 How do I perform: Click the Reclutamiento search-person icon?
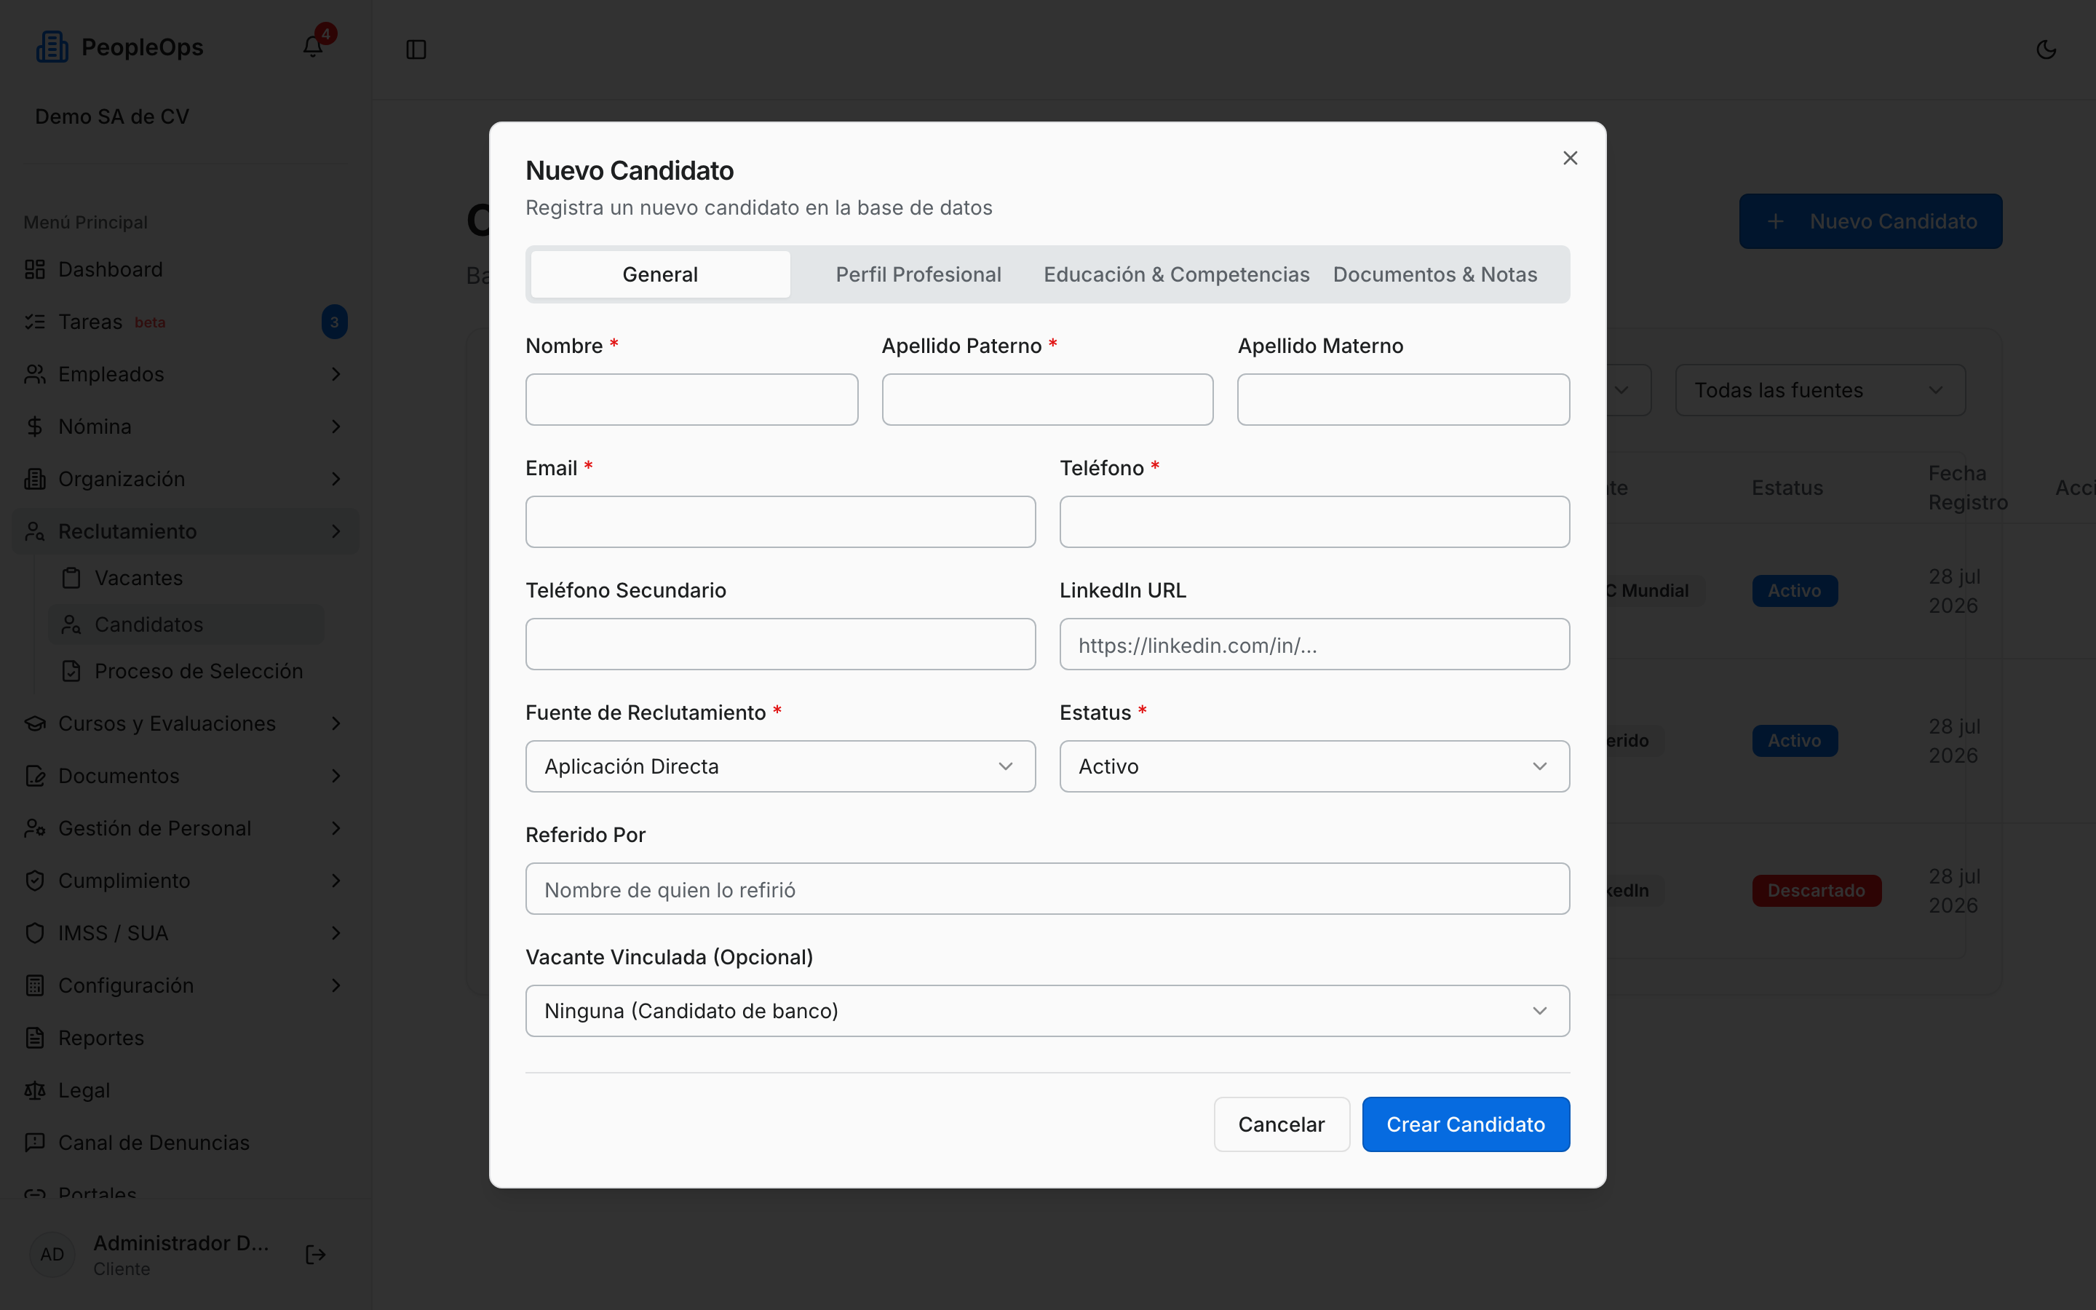tap(35, 531)
